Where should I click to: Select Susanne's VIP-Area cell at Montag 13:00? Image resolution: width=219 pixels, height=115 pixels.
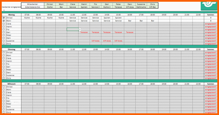pos(95,41)
